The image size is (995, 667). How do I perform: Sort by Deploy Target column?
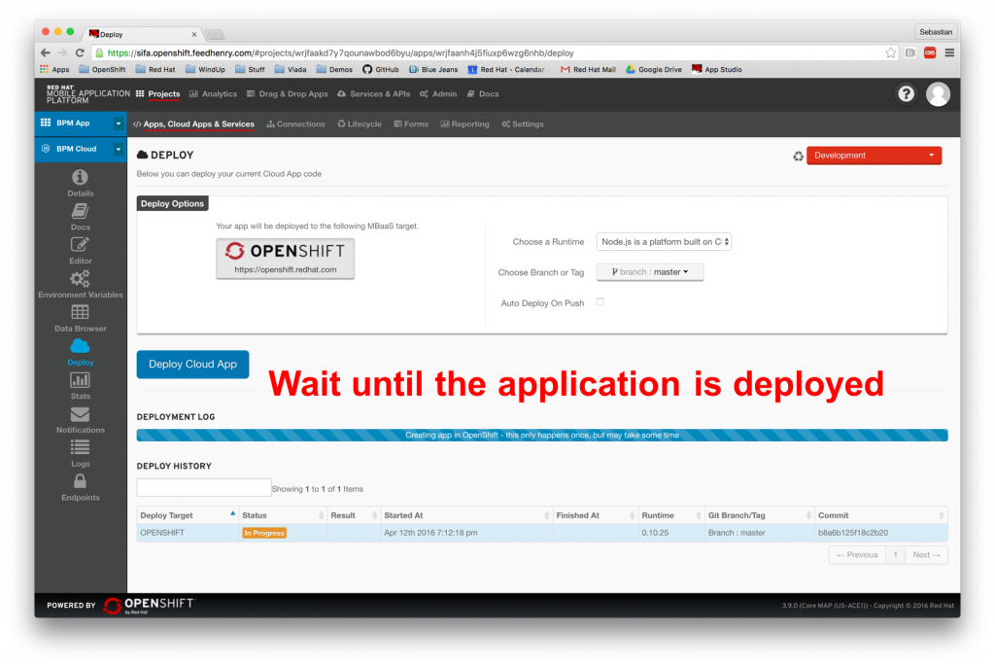click(x=188, y=515)
